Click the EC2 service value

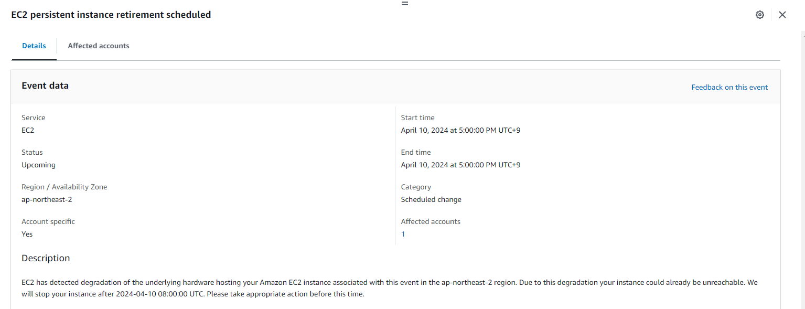[x=28, y=130]
